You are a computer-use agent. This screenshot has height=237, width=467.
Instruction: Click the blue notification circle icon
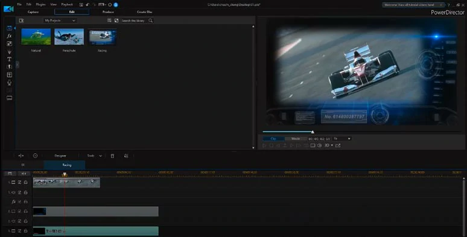point(116,5)
